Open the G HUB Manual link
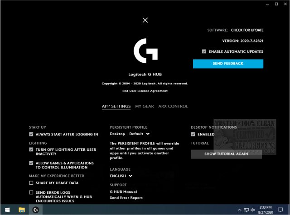Viewport: 290px width, 215px height. click(x=123, y=192)
